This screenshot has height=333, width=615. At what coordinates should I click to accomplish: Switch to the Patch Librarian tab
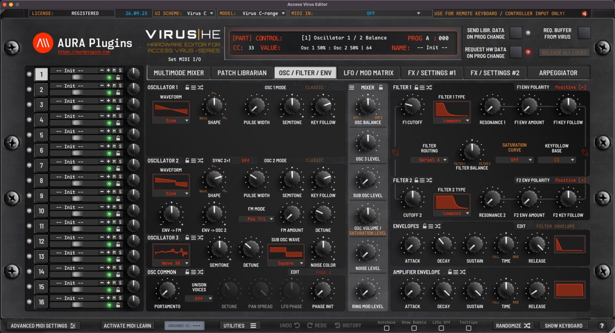pyautogui.click(x=242, y=73)
